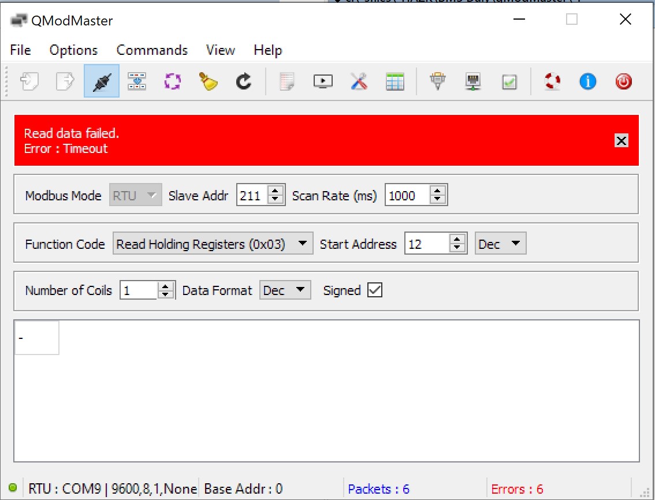
Task: Click the "Base Addr : 0" status text
Action: tap(243, 488)
